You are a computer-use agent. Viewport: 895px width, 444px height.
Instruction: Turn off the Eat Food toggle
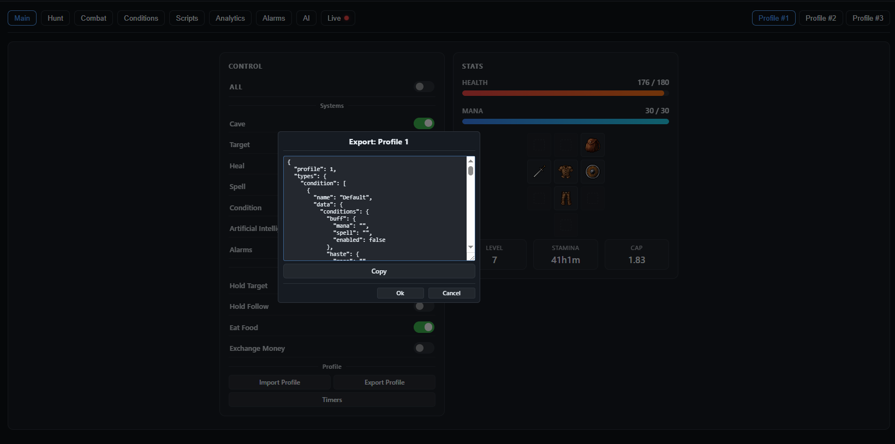click(x=424, y=327)
